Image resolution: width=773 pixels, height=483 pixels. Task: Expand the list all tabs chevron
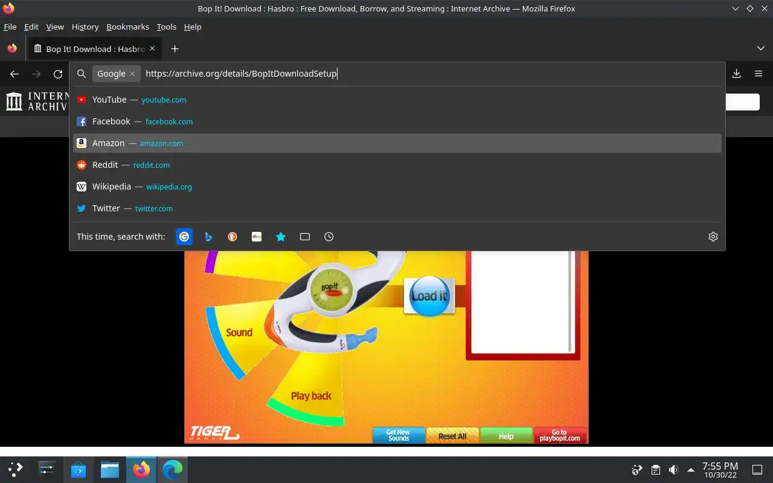[761, 48]
